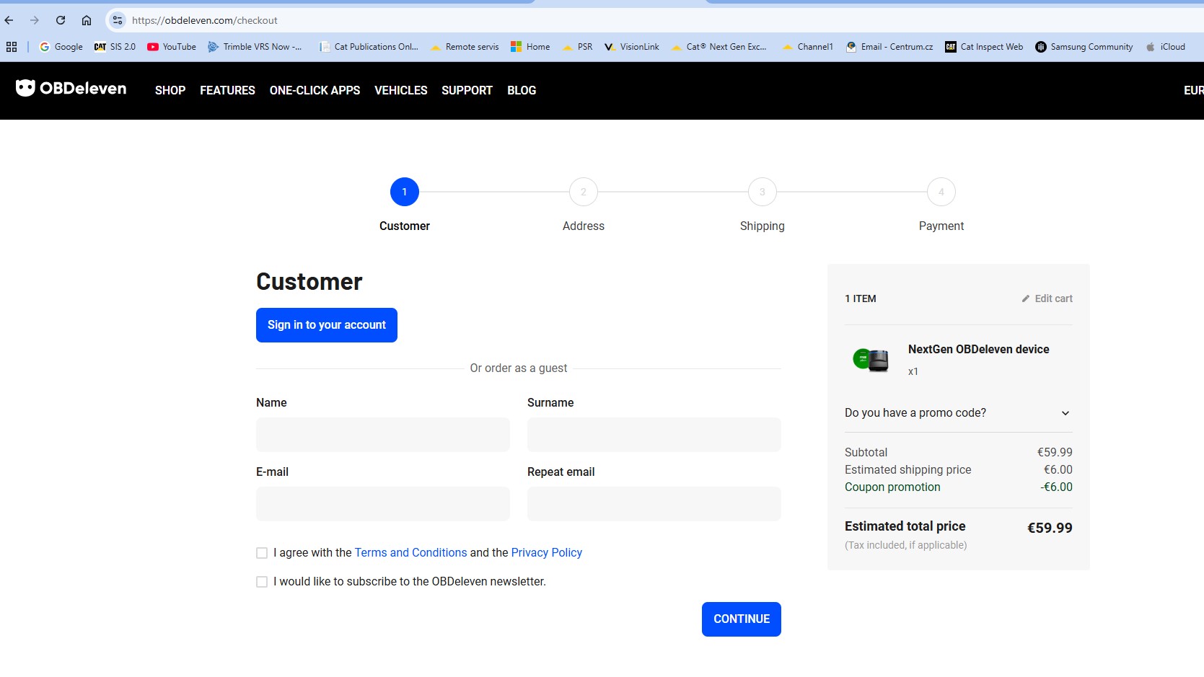Open the Samsung Community bookmark

(1084, 47)
